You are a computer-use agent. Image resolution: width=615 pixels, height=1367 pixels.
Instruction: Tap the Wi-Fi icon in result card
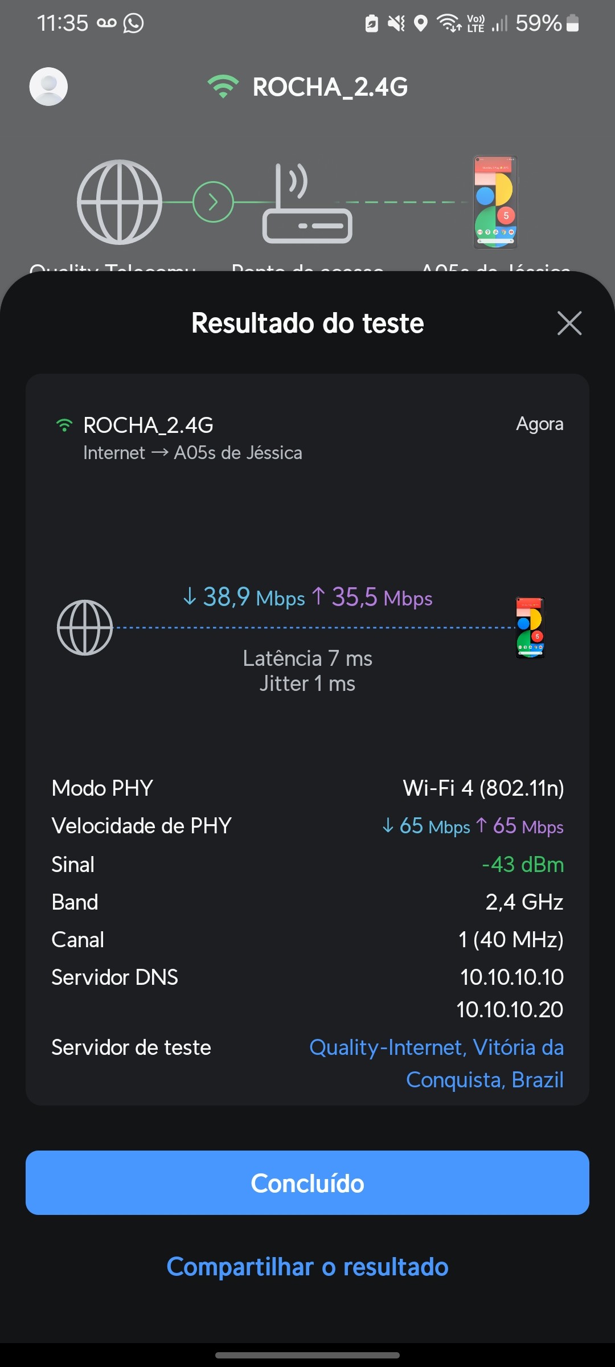click(x=64, y=425)
